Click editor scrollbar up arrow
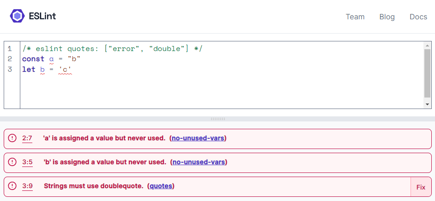Screen dimensions: 435x201 [427, 46]
